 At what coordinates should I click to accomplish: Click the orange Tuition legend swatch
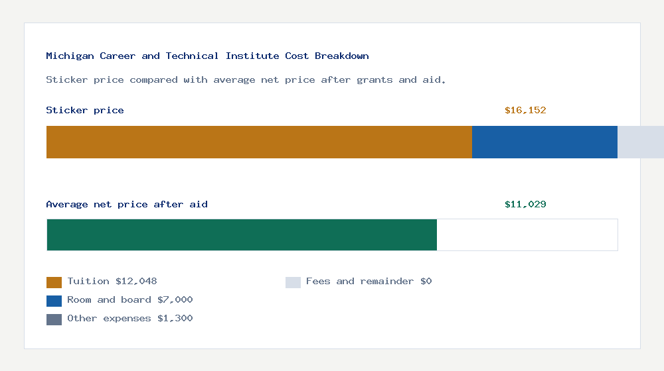pyautogui.click(x=54, y=282)
